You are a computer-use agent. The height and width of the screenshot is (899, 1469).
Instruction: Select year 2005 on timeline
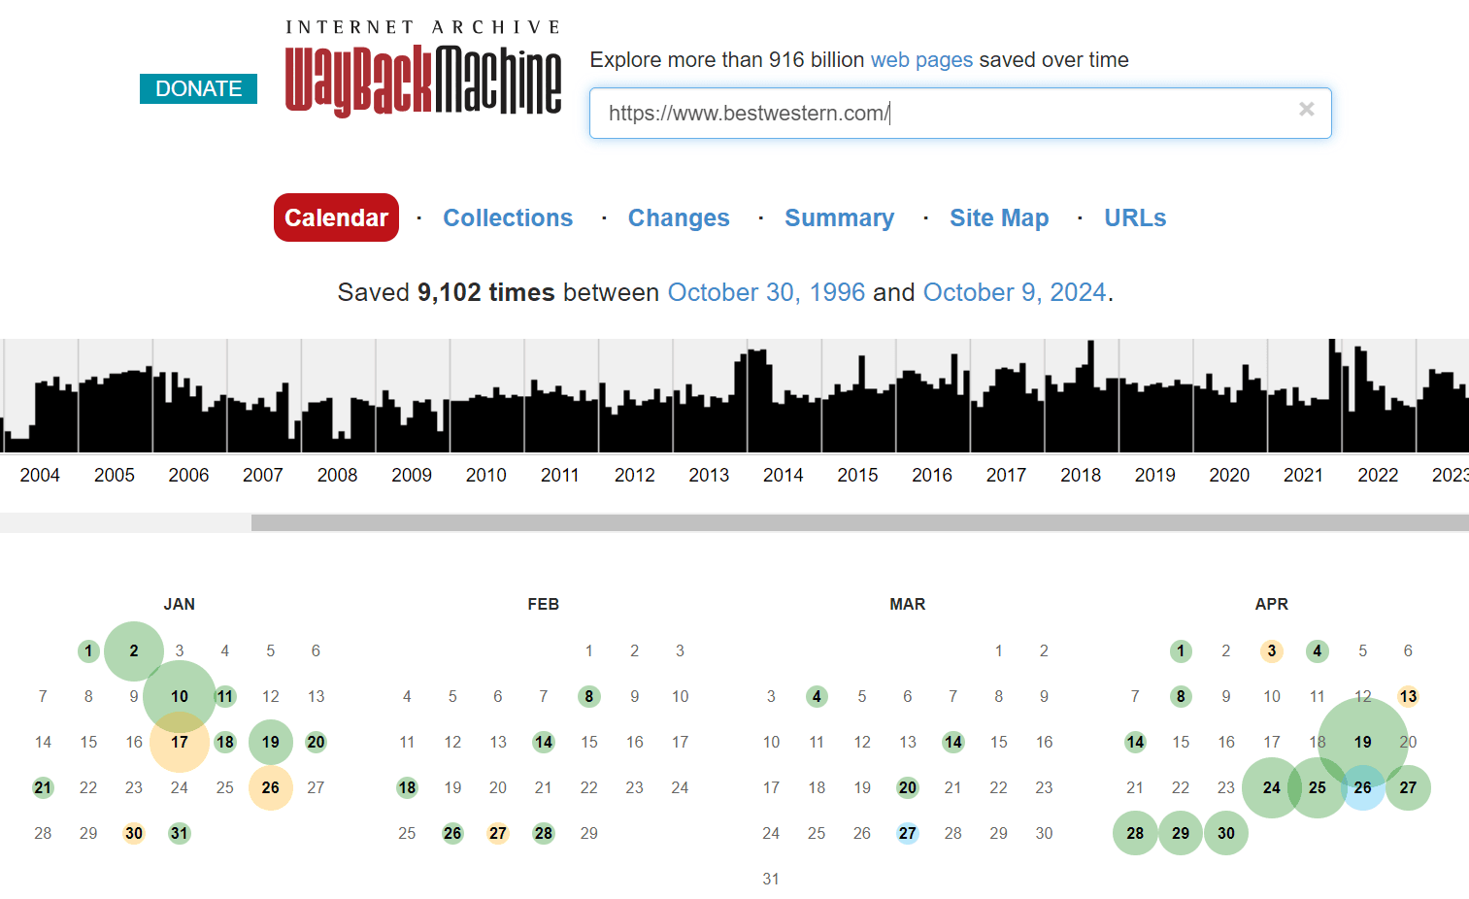(x=115, y=475)
